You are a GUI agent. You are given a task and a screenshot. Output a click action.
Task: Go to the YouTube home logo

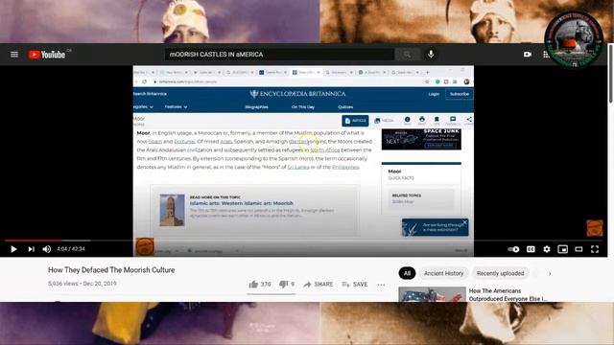[47, 55]
